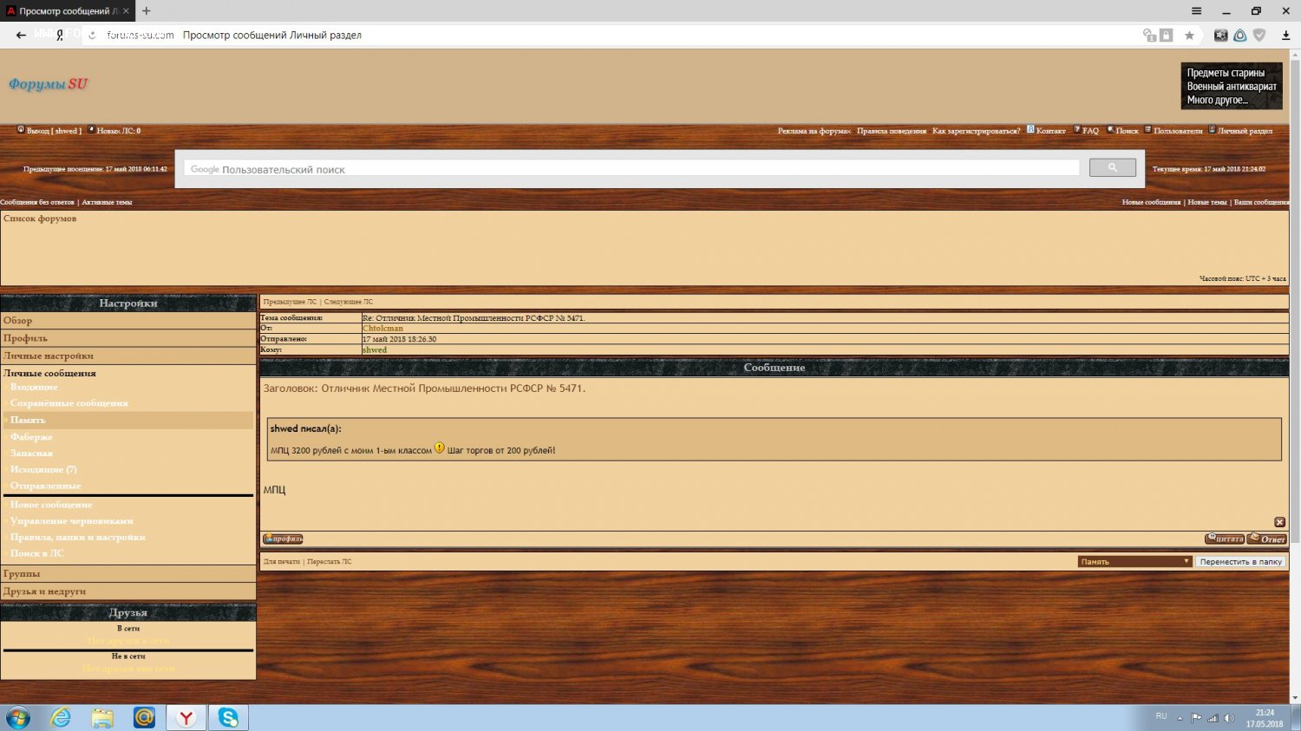1301x731 pixels.
Task: Click the bookmark star in the address bar
Action: 1189,36
